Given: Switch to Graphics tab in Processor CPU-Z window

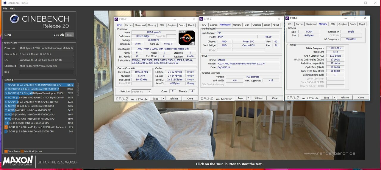Looking at the screenshot, I should tap(172, 25).
